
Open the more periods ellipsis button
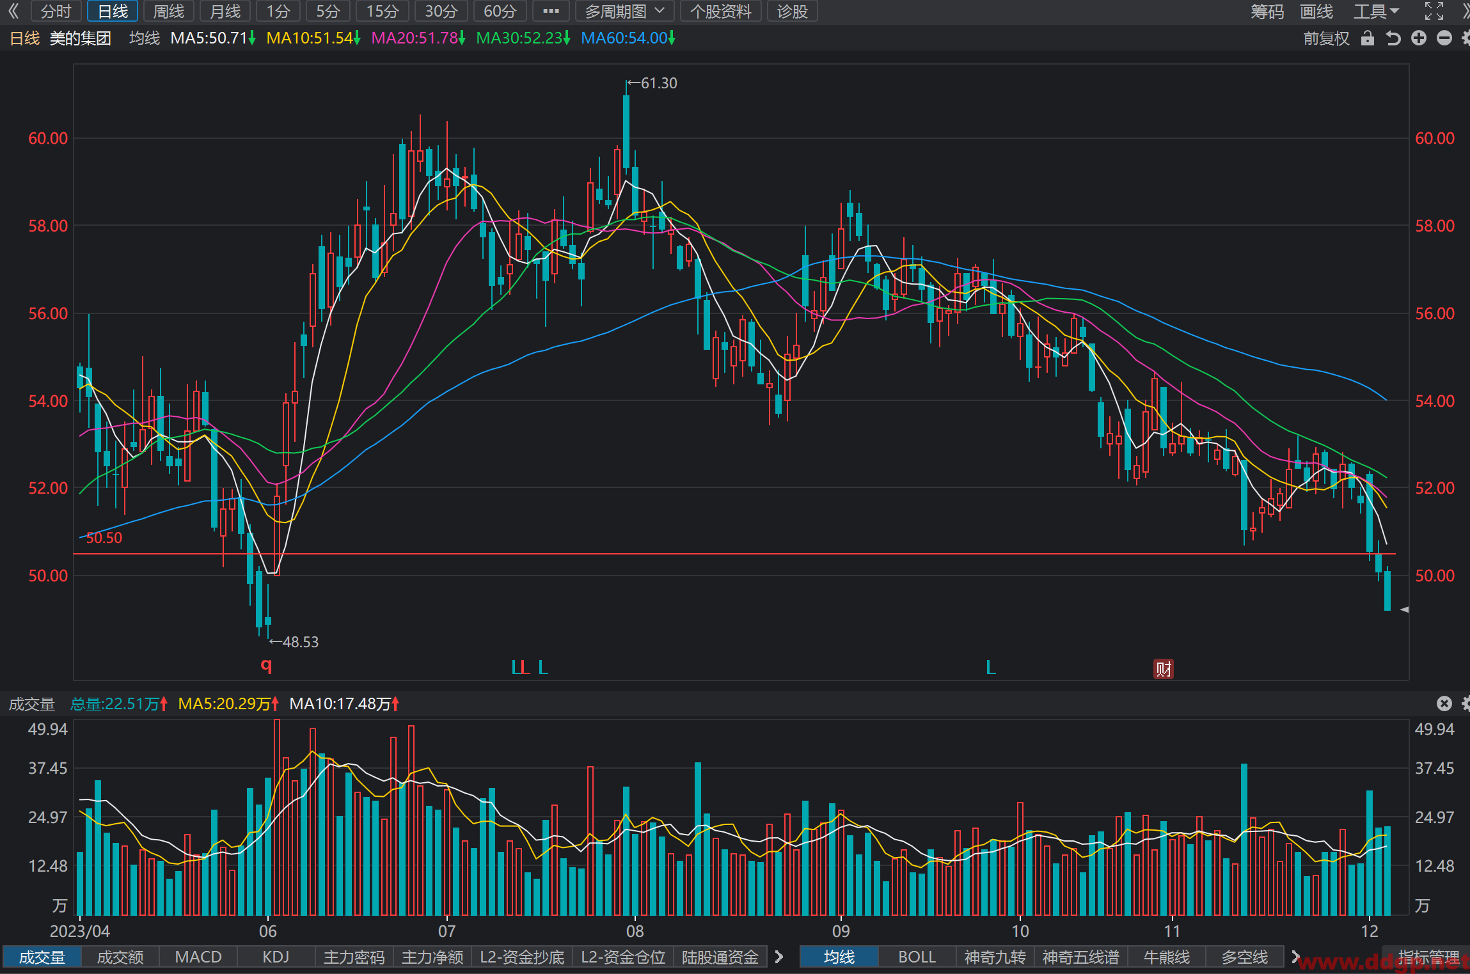(x=551, y=12)
